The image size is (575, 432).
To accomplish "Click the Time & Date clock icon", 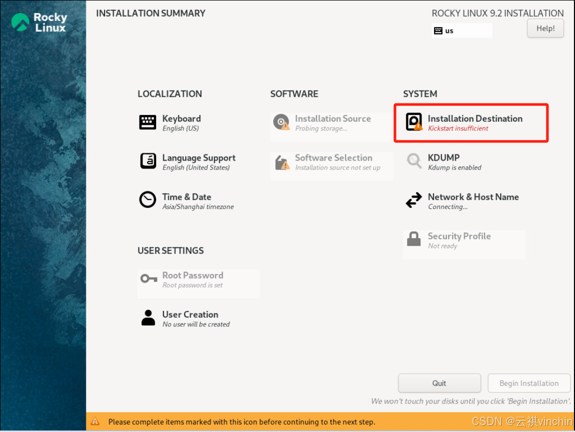I will pyautogui.click(x=147, y=200).
